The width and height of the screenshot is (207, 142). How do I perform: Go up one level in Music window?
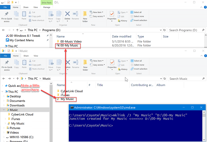click(x=18, y=79)
